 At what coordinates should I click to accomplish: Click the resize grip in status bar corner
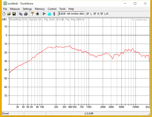coord(149,114)
